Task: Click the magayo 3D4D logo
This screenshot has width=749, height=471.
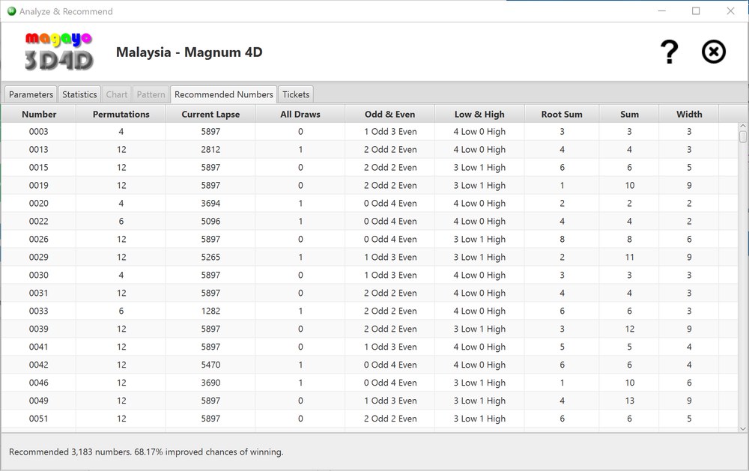Action: (58, 52)
